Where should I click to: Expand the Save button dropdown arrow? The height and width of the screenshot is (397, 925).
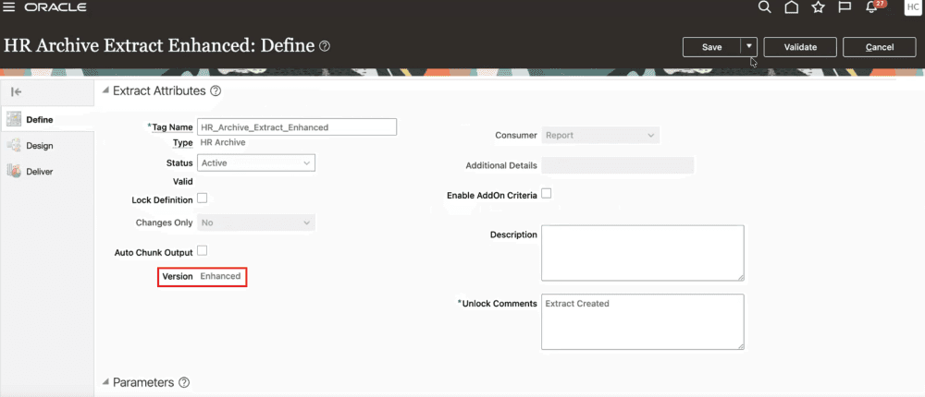tap(749, 47)
